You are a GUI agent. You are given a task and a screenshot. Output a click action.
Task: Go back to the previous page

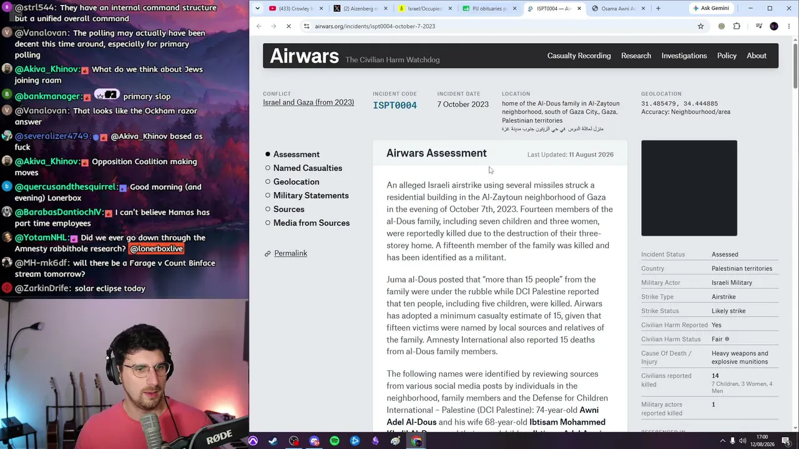[259, 26]
